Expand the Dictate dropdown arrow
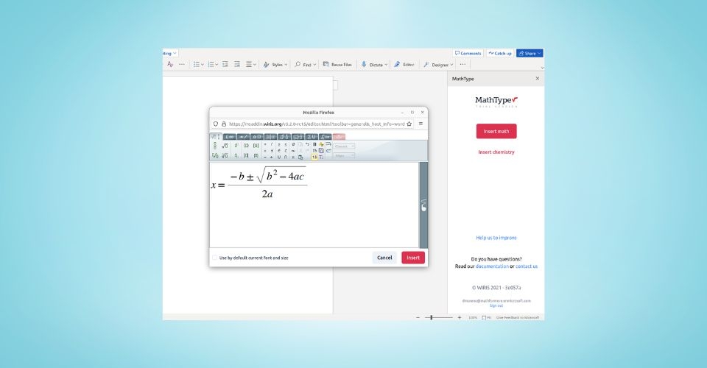Screen dimensions: 707x368 pyautogui.click(x=386, y=65)
